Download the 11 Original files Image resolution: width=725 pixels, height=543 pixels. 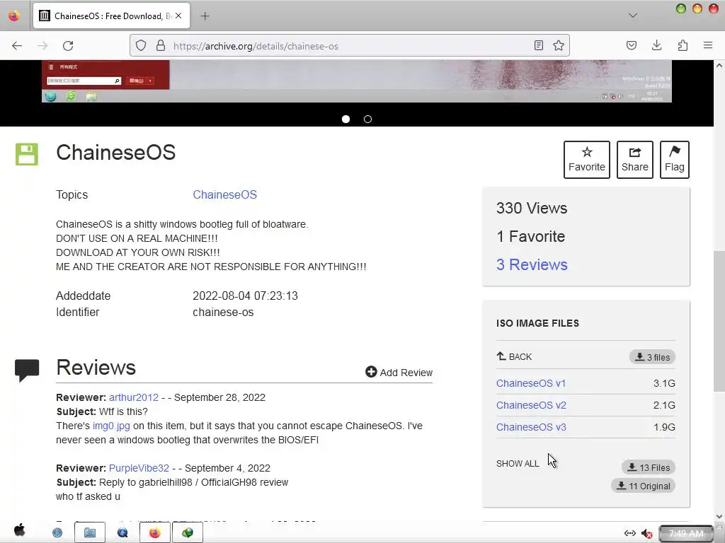pyautogui.click(x=643, y=486)
